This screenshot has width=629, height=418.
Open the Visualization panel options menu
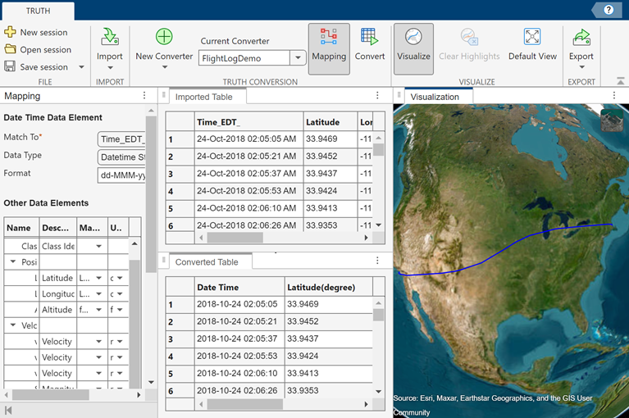tap(613, 96)
